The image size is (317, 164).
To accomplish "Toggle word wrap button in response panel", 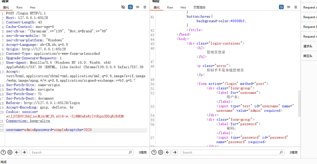I will click(x=281, y=7).
